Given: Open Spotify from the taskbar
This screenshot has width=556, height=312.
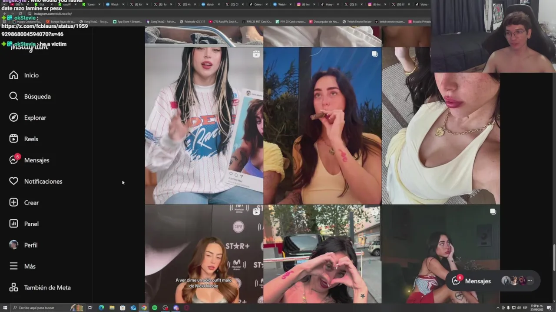Looking at the screenshot, I should point(155,308).
